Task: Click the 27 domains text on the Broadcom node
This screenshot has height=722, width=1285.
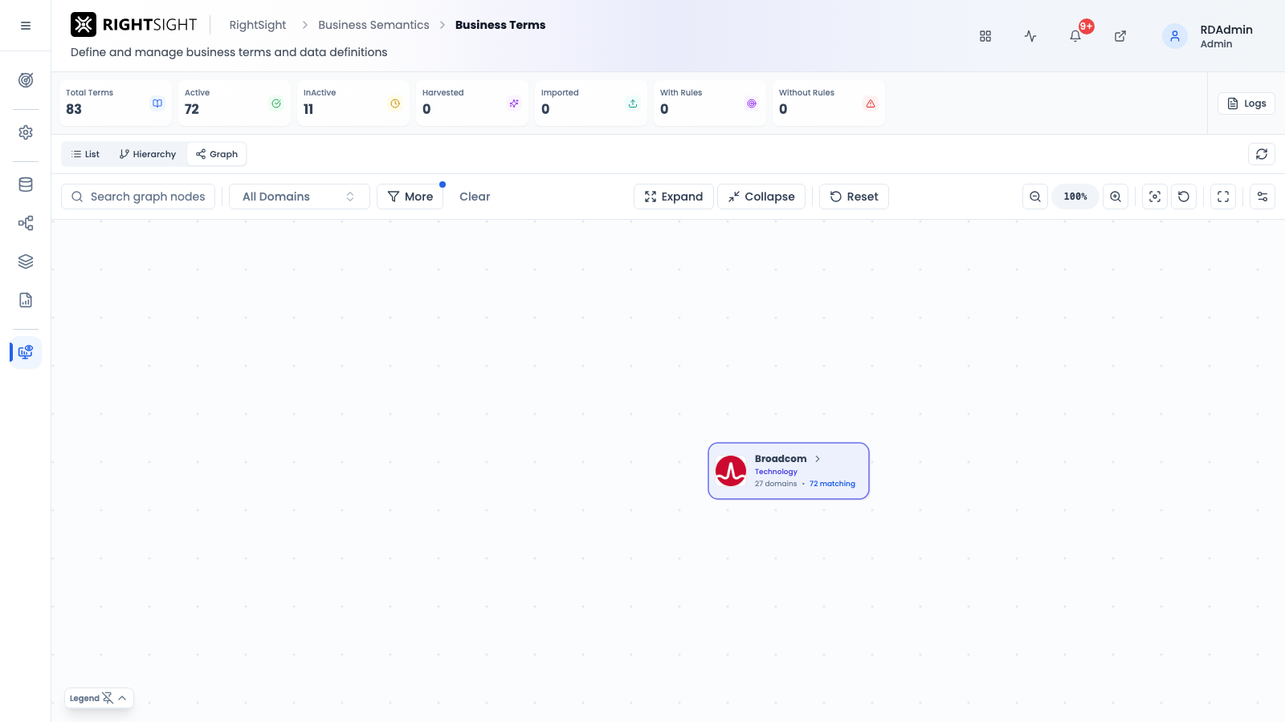Action: [x=776, y=484]
